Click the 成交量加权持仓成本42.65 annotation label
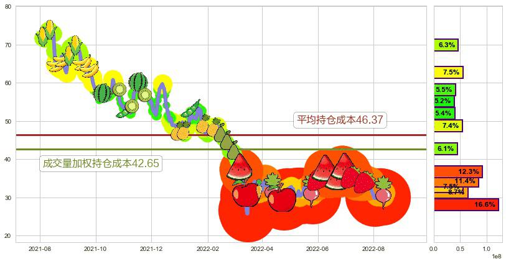Screen dimensions: 506x264 [x=101, y=164]
